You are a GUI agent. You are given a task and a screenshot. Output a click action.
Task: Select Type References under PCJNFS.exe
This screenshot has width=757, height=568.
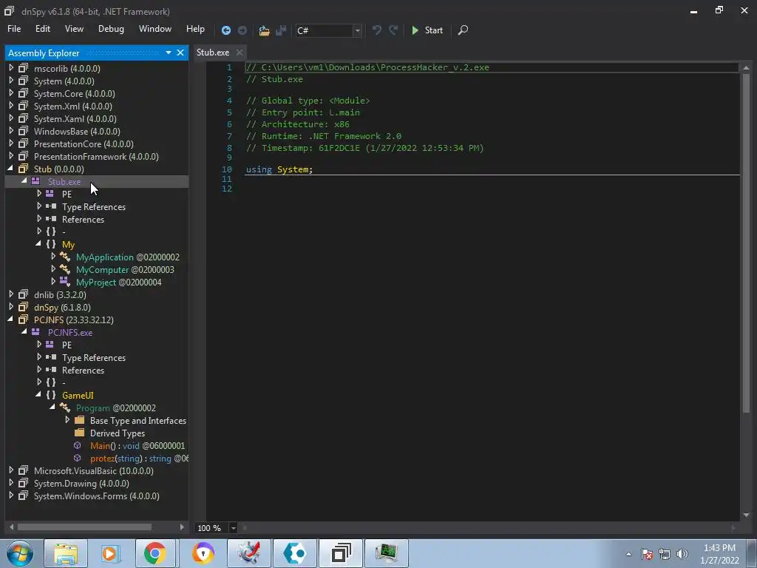pyautogui.click(x=94, y=358)
